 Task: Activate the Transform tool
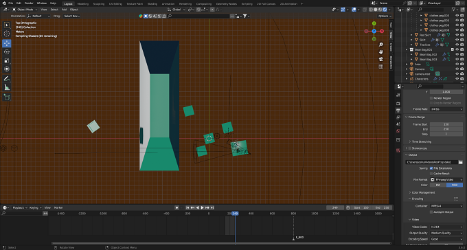coord(7,69)
